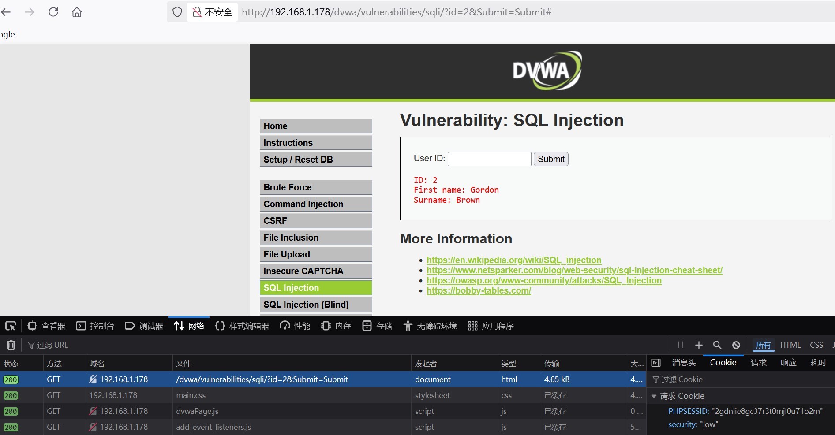Go to the Brute Force page
The width and height of the screenshot is (835, 435).
(x=316, y=187)
